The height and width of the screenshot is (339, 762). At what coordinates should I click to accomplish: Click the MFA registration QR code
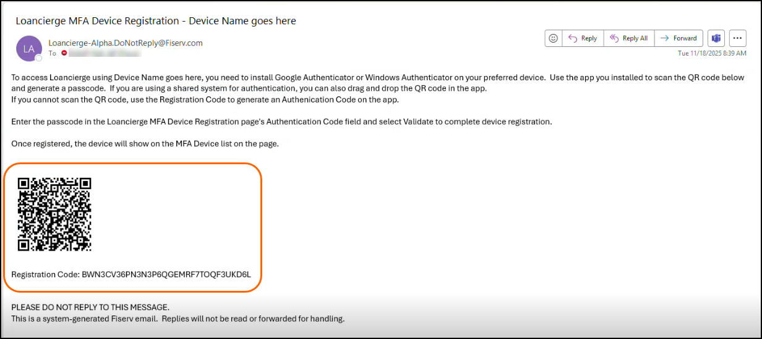tap(54, 214)
